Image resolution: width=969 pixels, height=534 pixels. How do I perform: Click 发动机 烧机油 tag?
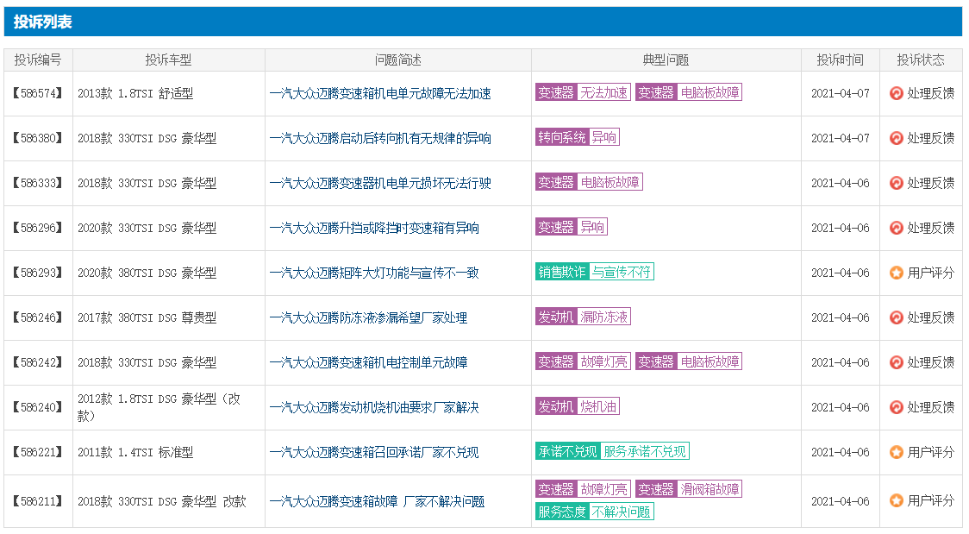pos(578,406)
